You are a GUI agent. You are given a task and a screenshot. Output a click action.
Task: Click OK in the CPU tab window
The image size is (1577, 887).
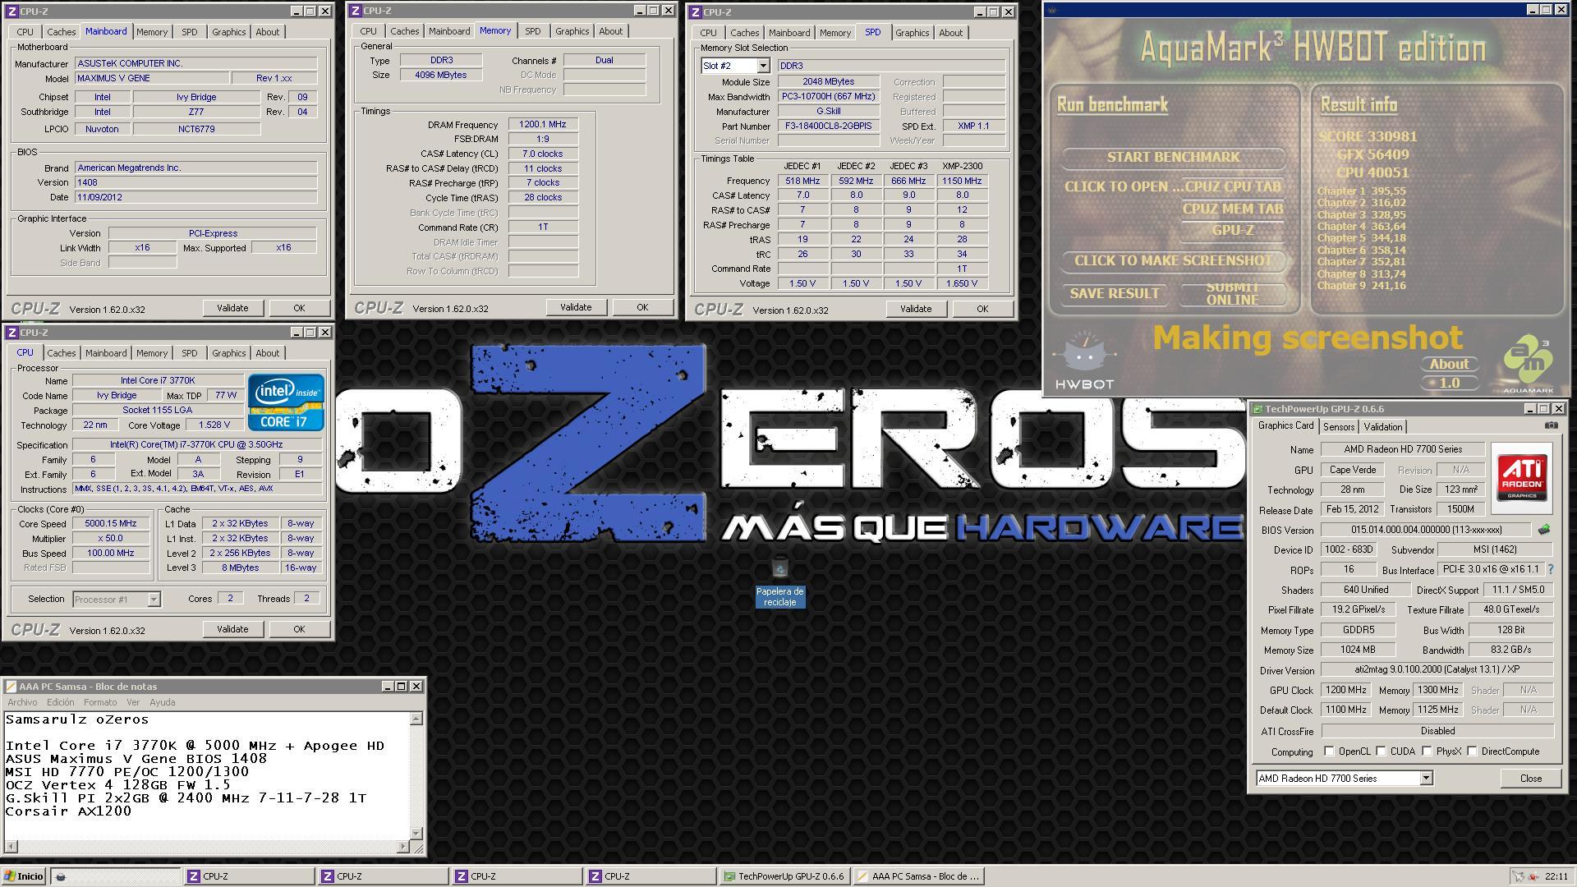[299, 629]
